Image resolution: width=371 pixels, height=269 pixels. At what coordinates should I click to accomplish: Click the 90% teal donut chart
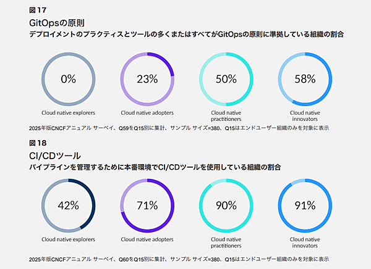226,205
